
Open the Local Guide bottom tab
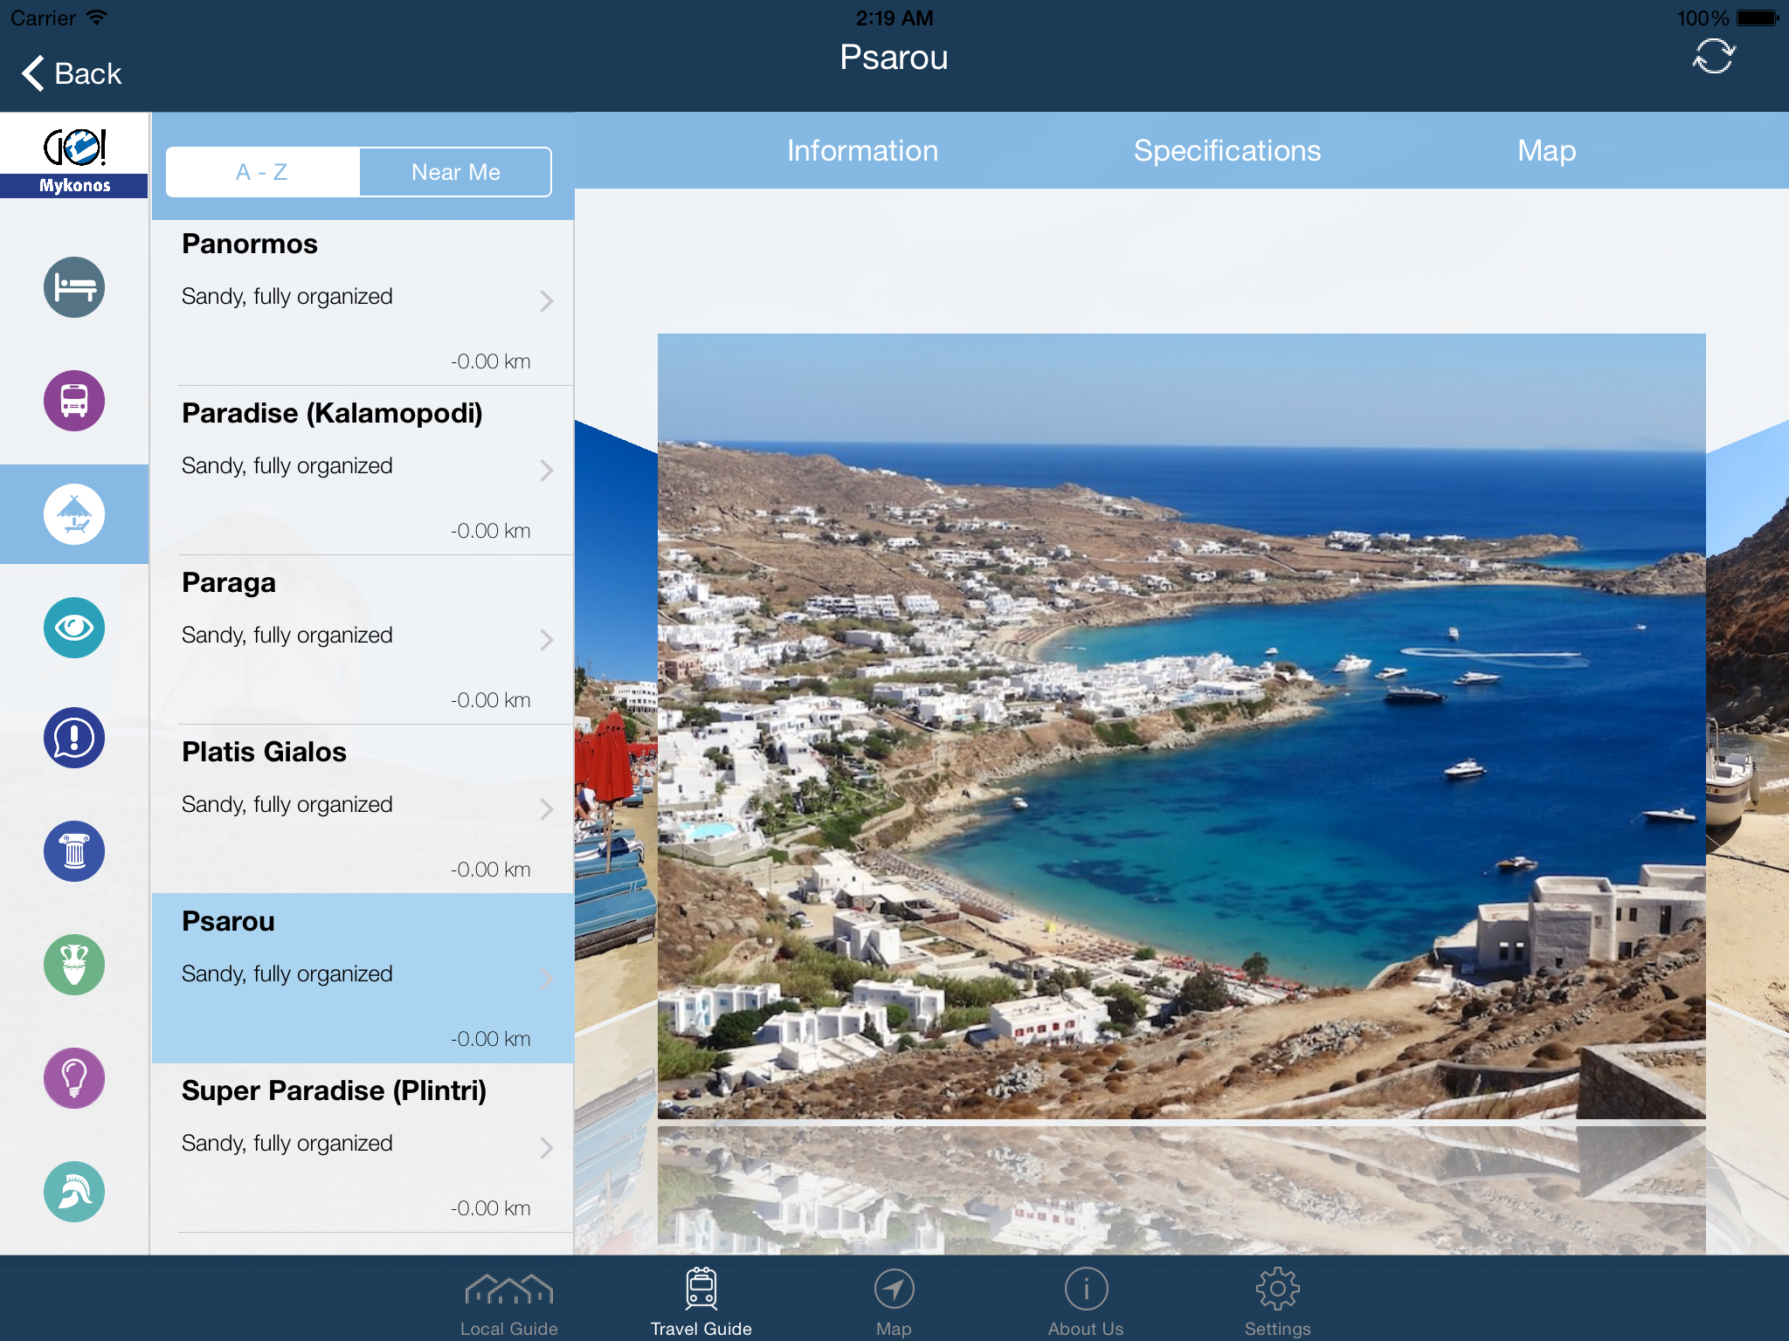pos(508,1302)
